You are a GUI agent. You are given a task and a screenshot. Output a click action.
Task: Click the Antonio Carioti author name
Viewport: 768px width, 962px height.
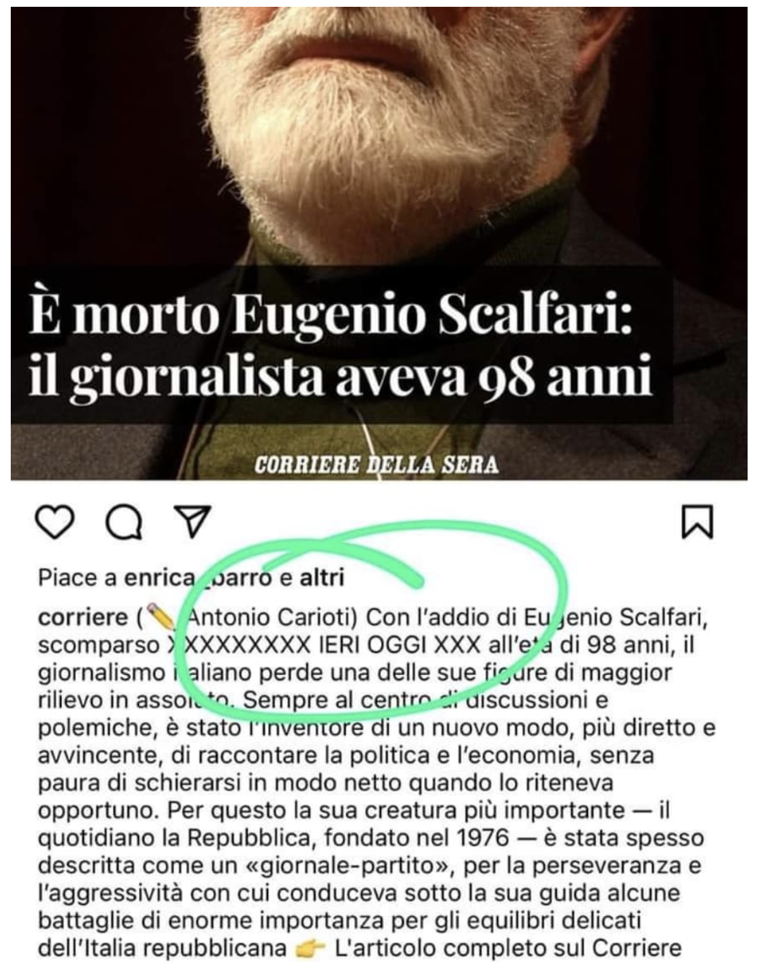[x=271, y=618]
